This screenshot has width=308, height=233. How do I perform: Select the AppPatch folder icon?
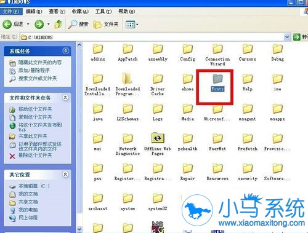click(x=128, y=49)
